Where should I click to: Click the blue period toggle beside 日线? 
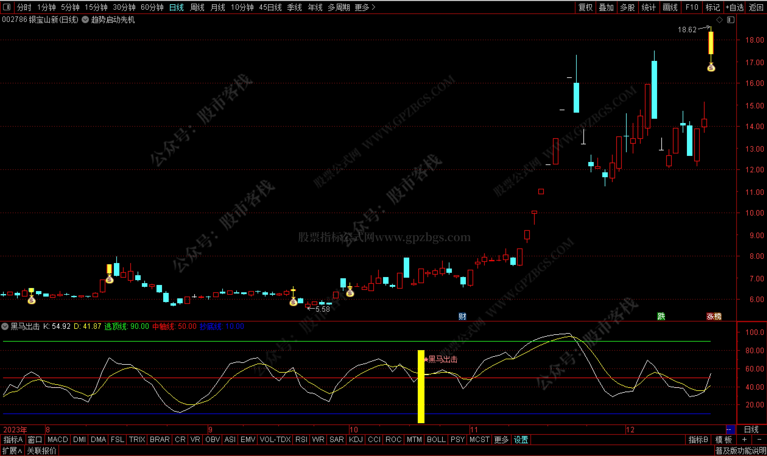[x=730, y=429]
